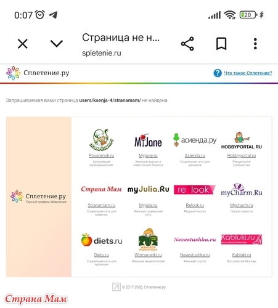Tap the share icon in browser toolbar
Viewport: 278px width, 308px height.
(x=187, y=44)
